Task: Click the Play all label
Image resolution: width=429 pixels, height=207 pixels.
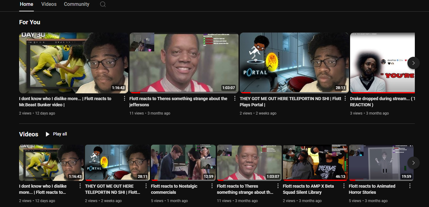Action: 60,134
